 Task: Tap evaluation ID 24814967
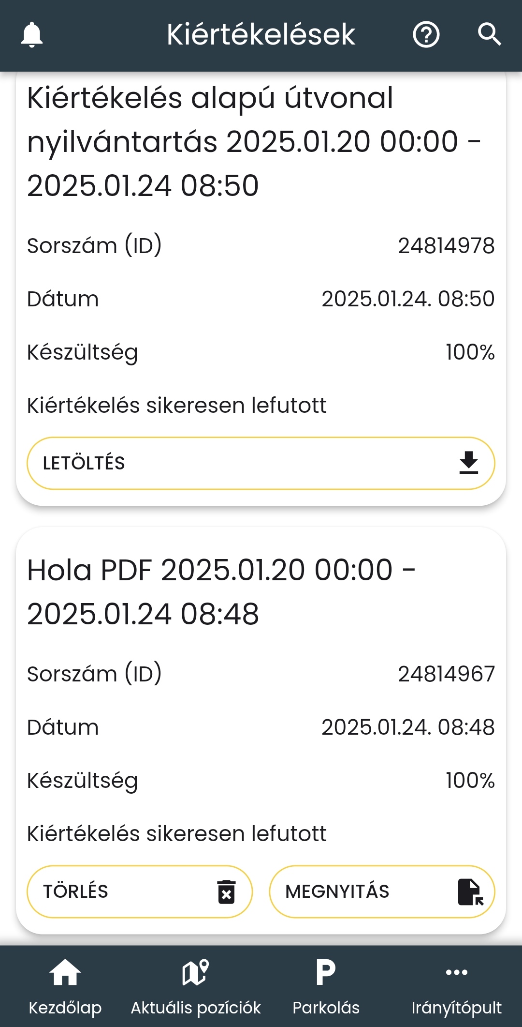point(446,674)
